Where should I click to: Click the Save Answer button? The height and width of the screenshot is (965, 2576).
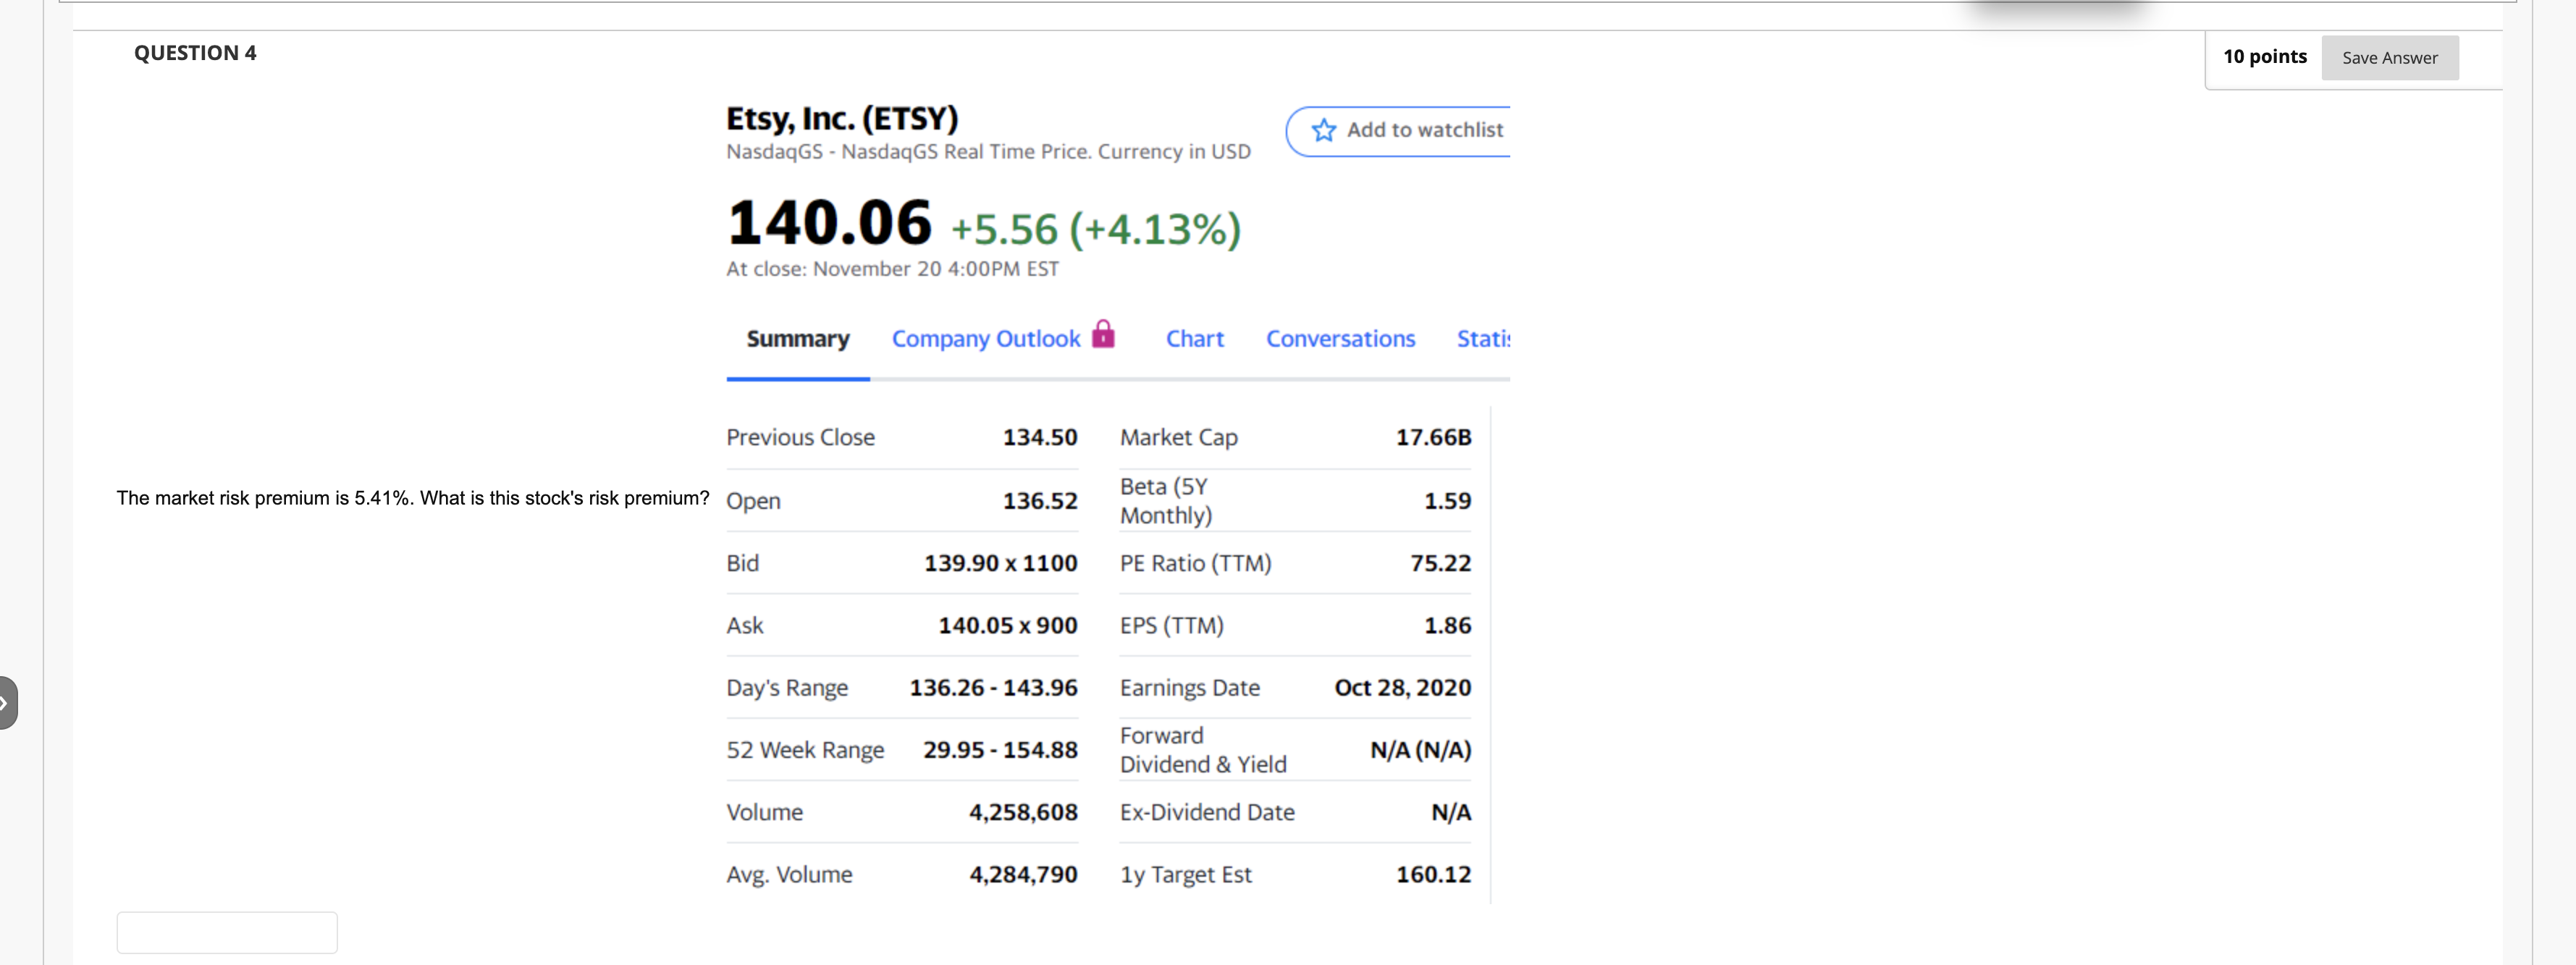[2389, 57]
